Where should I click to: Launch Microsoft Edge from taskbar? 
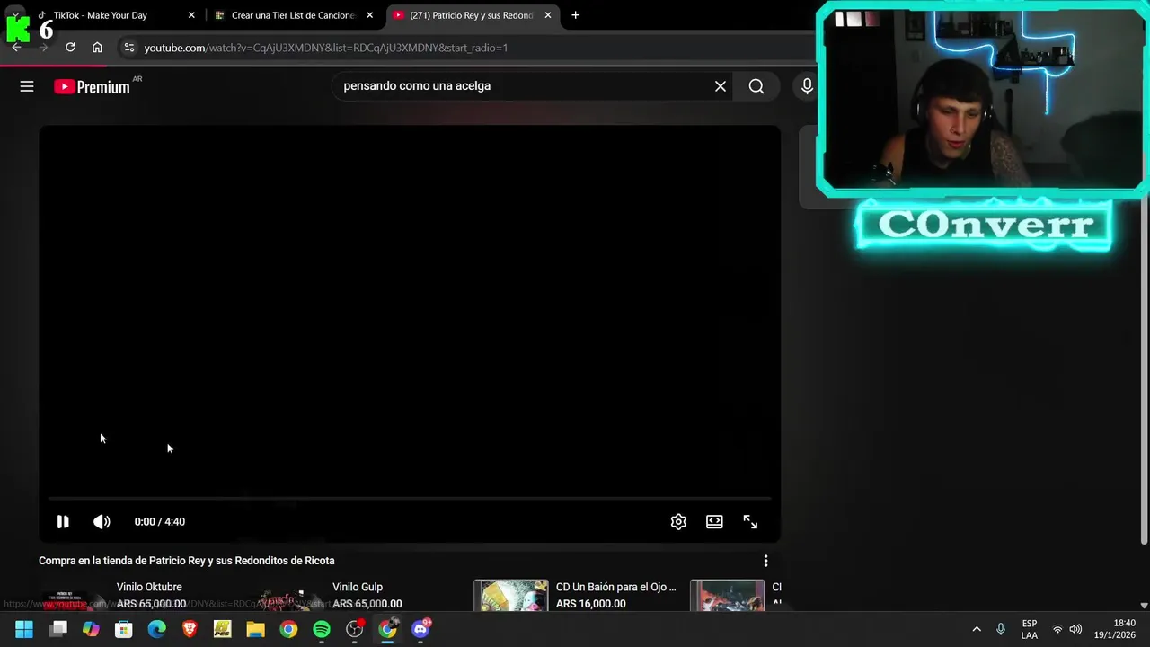(x=156, y=629)
